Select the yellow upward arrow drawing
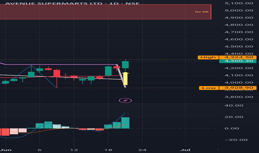Screen dimensions: 259x153 [125, 78]
